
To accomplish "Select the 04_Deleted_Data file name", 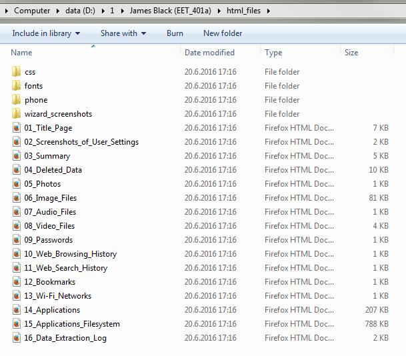I will coord(53,170).
